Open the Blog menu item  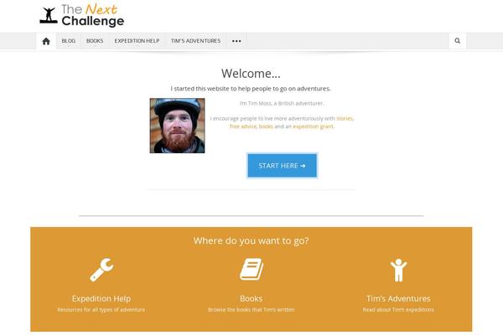[x=69, y=41]
